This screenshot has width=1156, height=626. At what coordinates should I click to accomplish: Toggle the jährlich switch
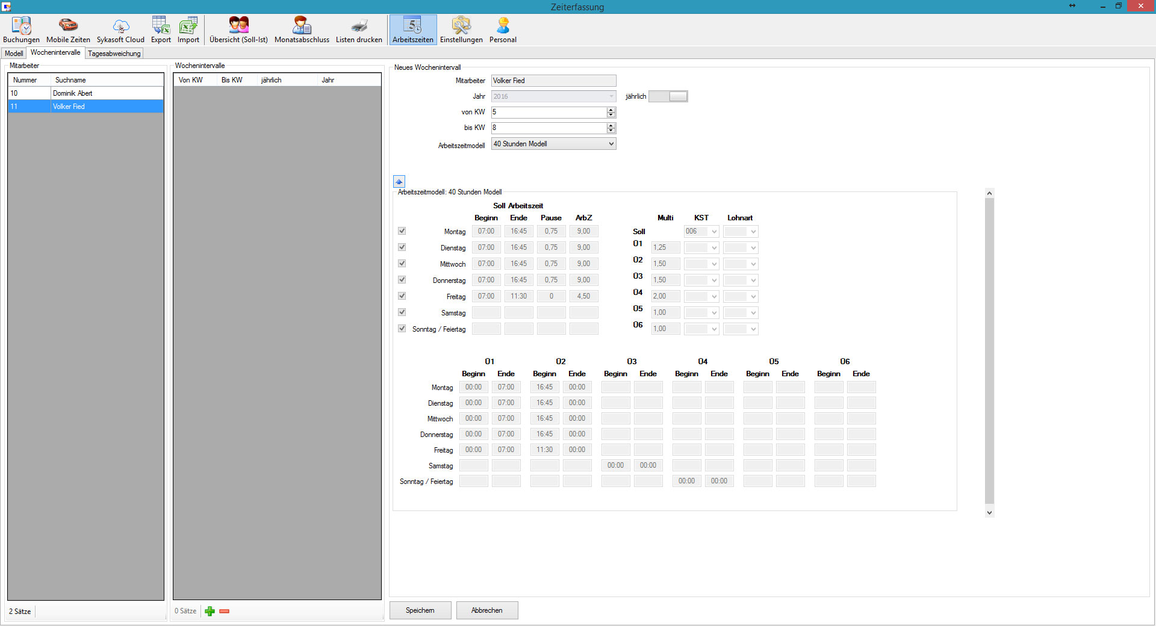(668, 96)
